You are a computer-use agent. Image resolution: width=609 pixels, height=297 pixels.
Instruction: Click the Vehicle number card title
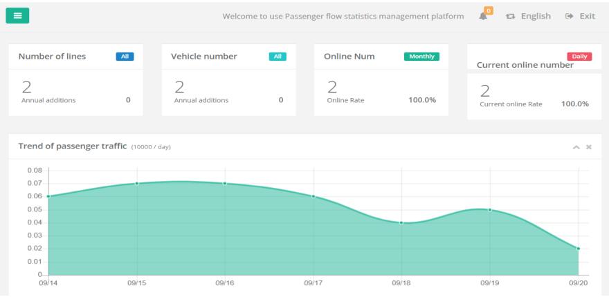tap(204, 57)
